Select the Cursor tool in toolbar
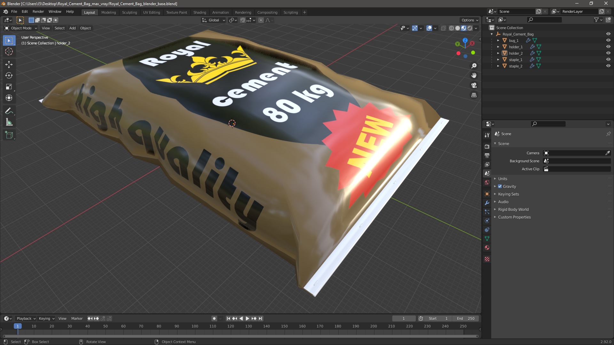The width and height of the screenshot is (614, 345). [x=9, y=51]
